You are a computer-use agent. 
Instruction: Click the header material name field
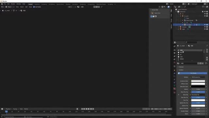(x=87, y=7)
